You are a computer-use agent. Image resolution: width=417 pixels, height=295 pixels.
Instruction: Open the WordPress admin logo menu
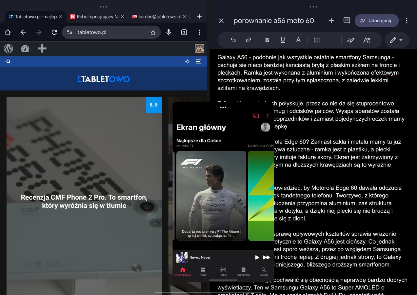point(8,49)
